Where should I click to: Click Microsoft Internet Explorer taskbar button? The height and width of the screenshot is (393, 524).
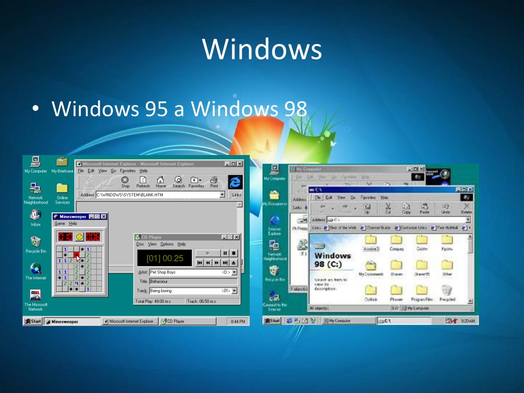coord(130,321)
